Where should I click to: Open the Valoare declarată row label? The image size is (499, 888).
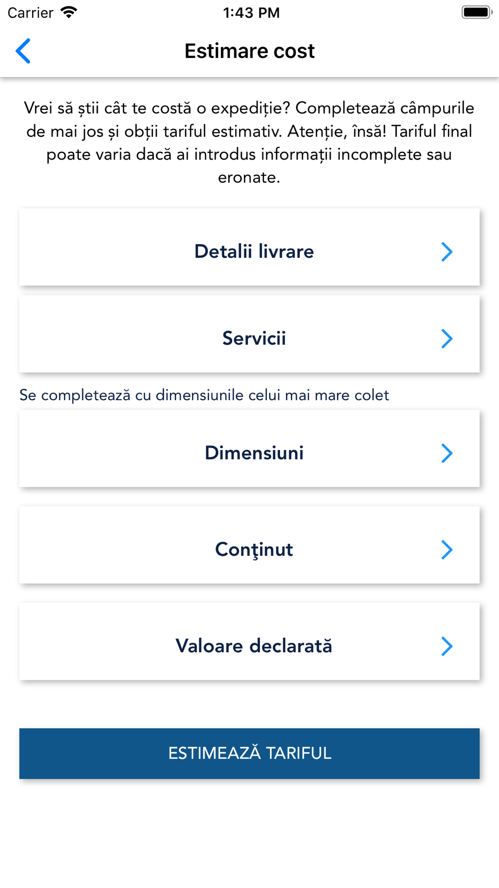tap(254, 645)
